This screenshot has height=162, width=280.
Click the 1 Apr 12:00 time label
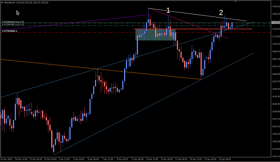tap(64, 159)
